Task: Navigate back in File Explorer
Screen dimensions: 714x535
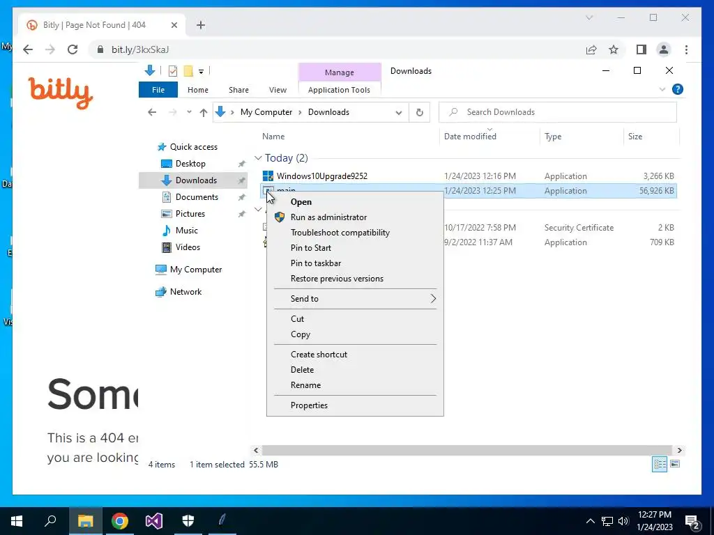Action: (152, 112)
